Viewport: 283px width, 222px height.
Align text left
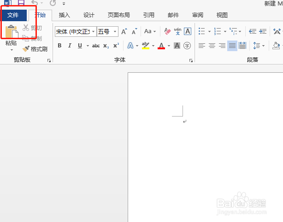(x=202, y=46)
